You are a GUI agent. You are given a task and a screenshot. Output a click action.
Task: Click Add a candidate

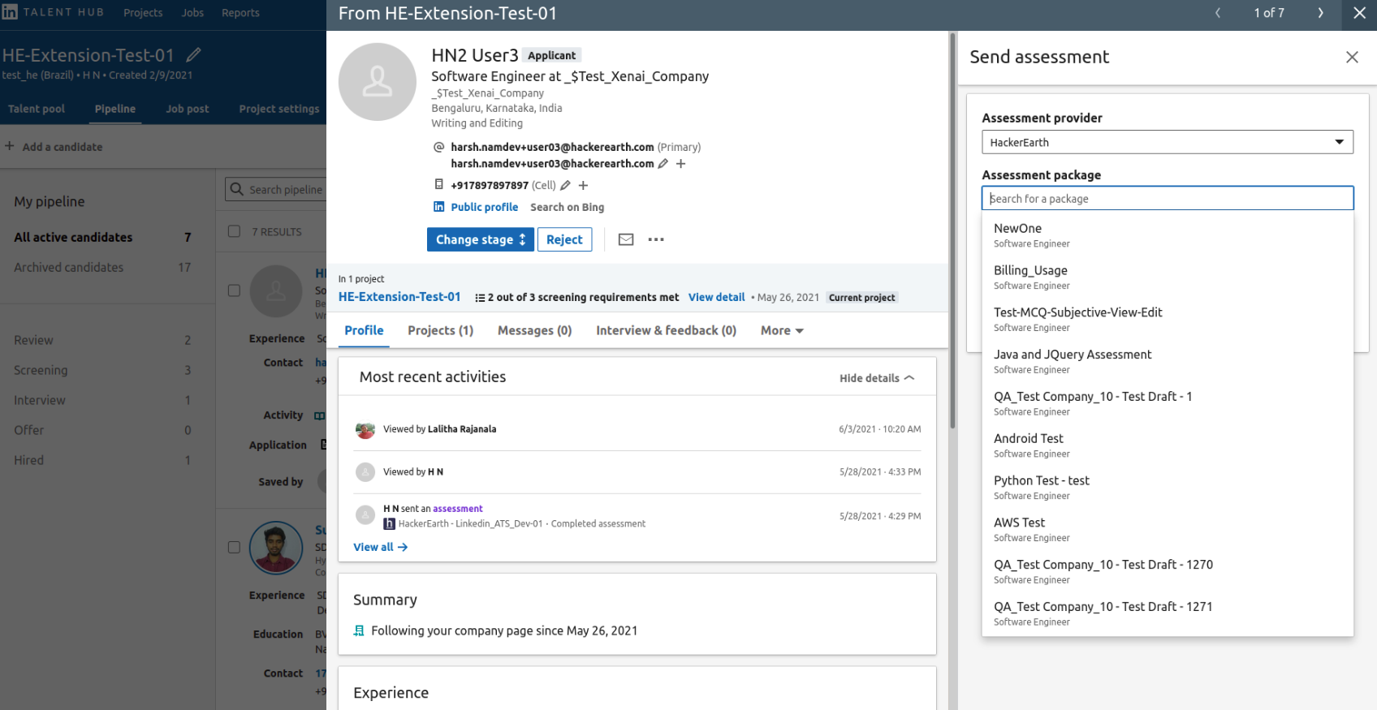(x=54, y=147)
